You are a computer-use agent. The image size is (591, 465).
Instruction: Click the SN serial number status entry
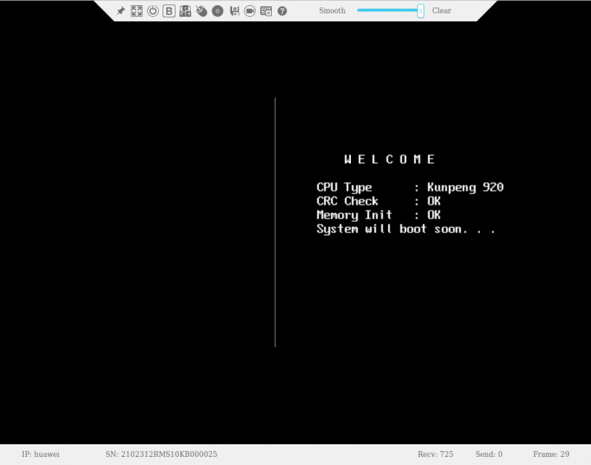tap(161, 454)
